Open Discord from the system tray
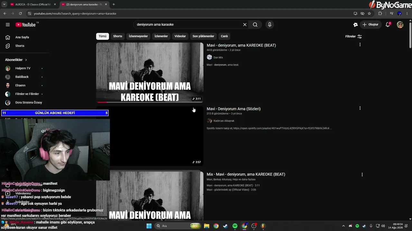 (x=350, y=226)
